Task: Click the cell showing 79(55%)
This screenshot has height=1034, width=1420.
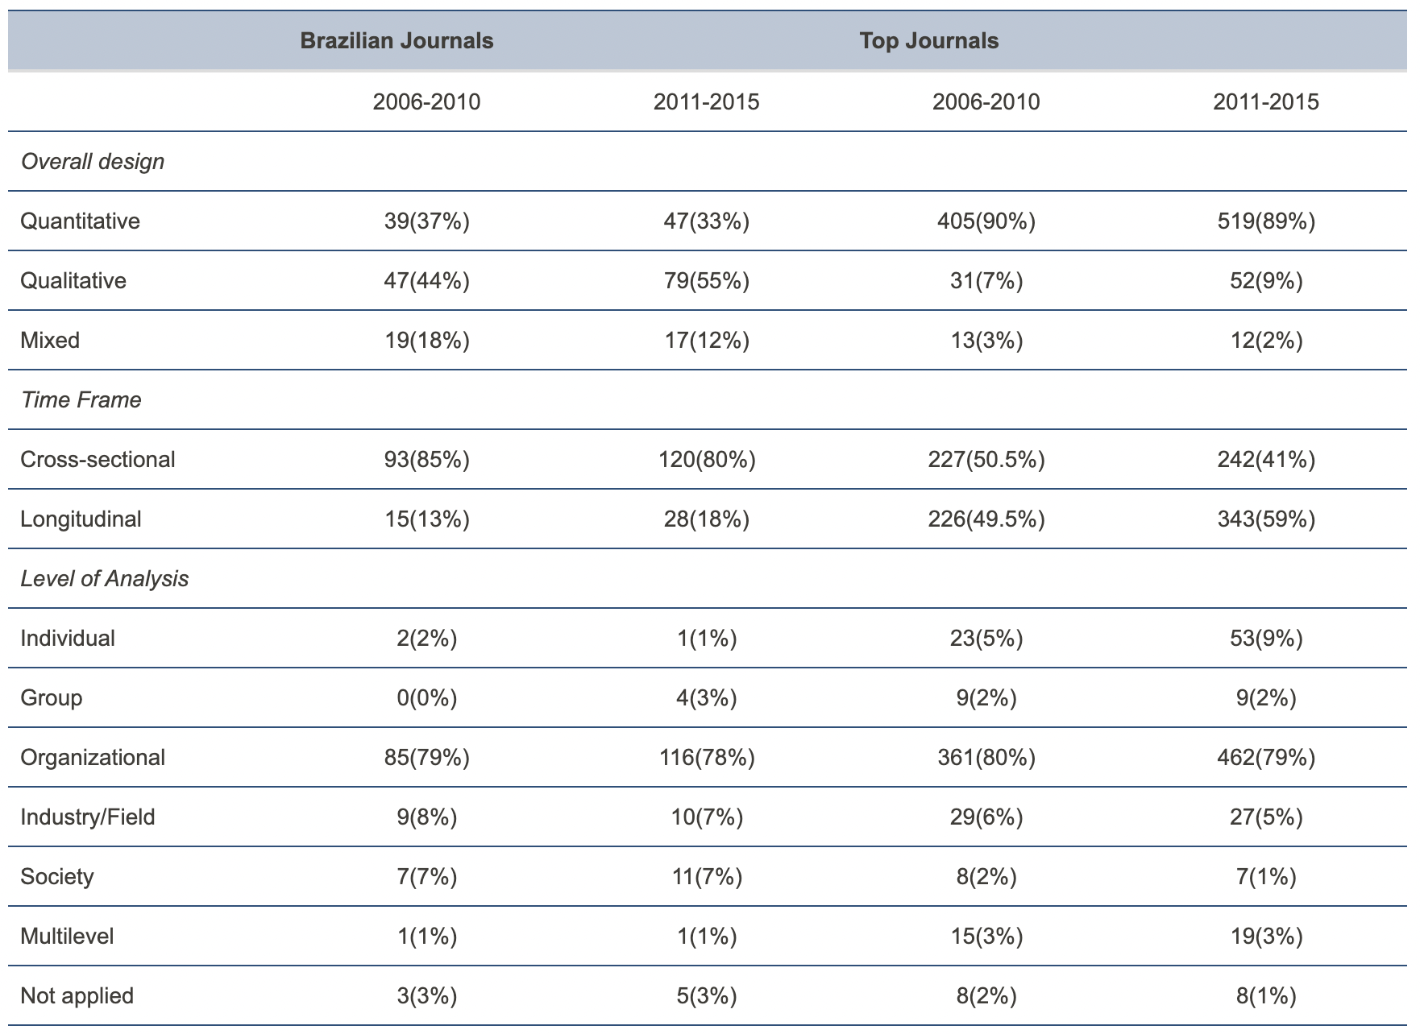Action: click(706, 281)
